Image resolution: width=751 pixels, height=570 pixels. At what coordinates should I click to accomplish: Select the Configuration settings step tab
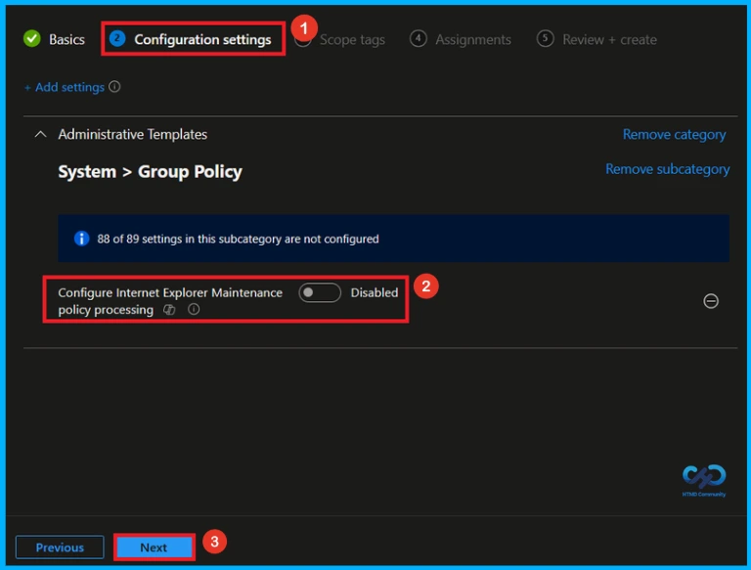[x=191, y=39]
